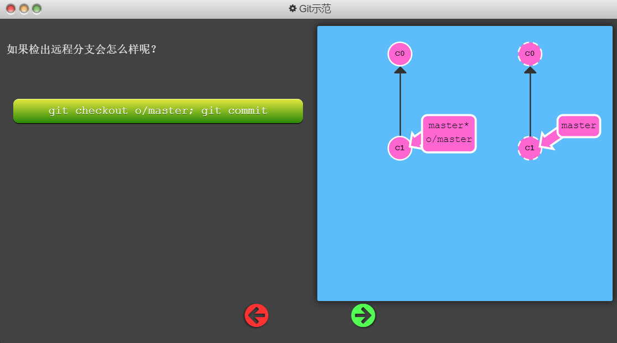Click the o/master remote branch label
The width and height of the screenshot is (617, 343).
[449, 140]
